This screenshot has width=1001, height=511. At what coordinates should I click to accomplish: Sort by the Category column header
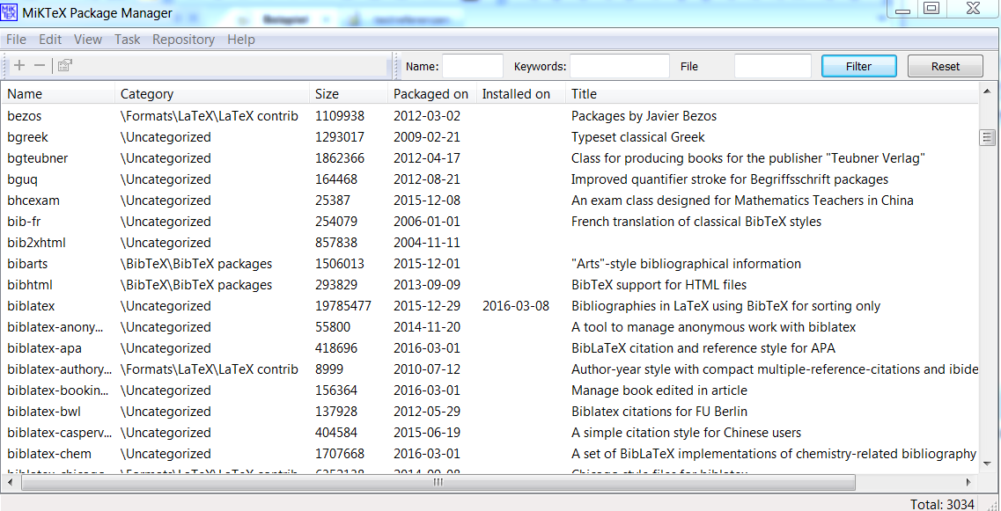coord(212,94)
